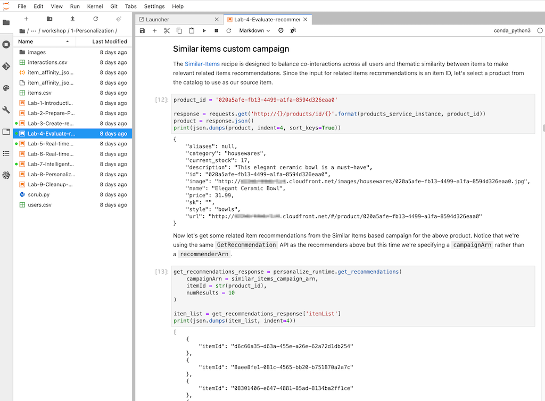Create a new folder in file browser
This screenshot has width=545, height=401.
pyautogui.click(x=49, y=19)
